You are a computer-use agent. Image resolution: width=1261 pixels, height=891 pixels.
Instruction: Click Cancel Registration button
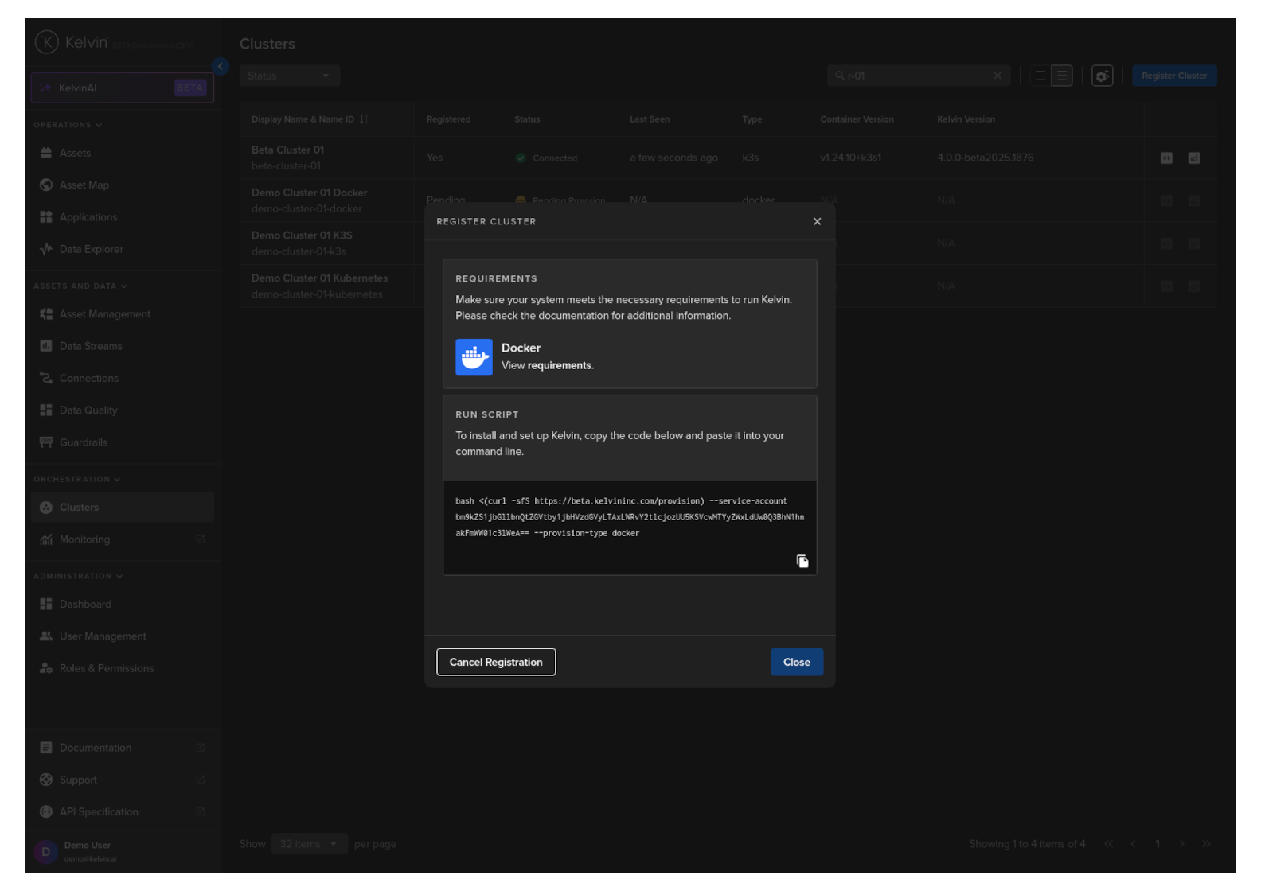[496, 662]
